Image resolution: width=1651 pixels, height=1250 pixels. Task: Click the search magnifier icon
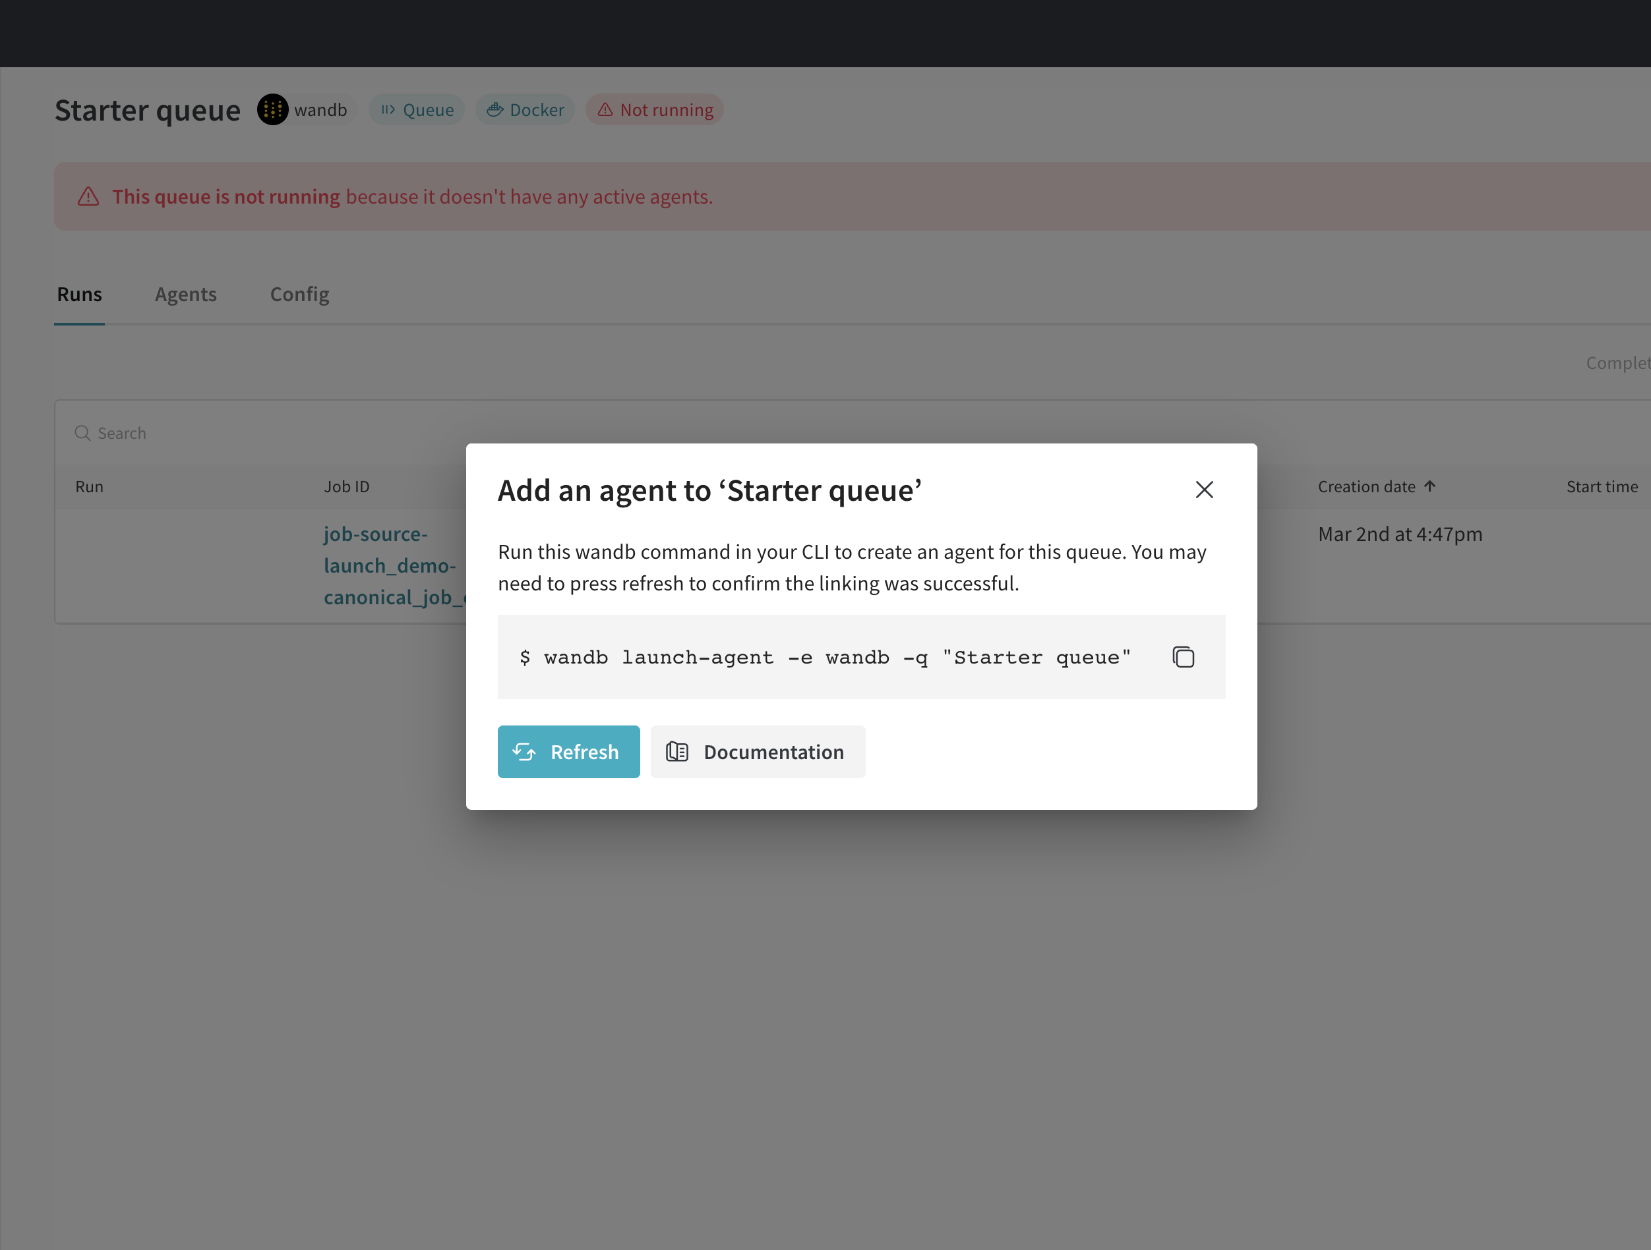point(82,434)
